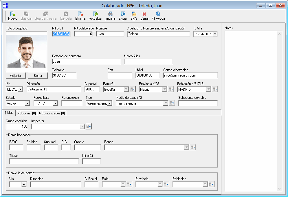Click the Apellidos field containing Toledo

(x=159, y=34)
